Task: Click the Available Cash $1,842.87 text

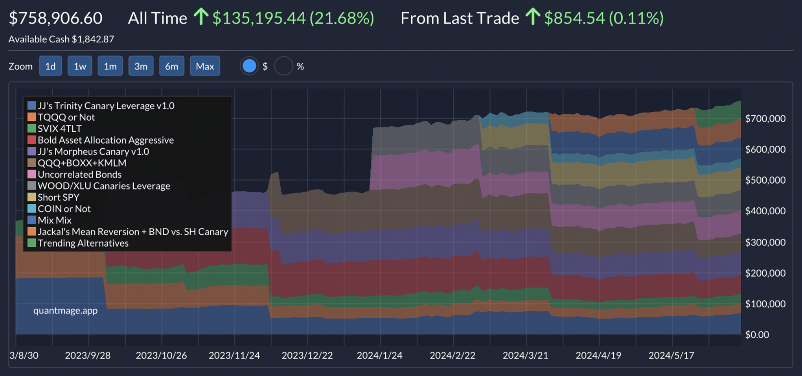Action: (61, 39)
